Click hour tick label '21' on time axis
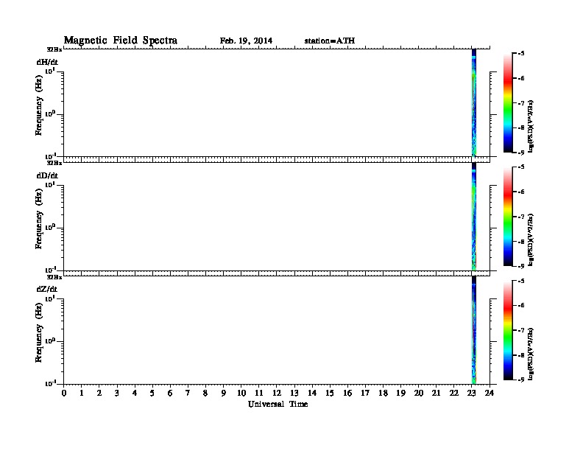 tap(436, 393)
